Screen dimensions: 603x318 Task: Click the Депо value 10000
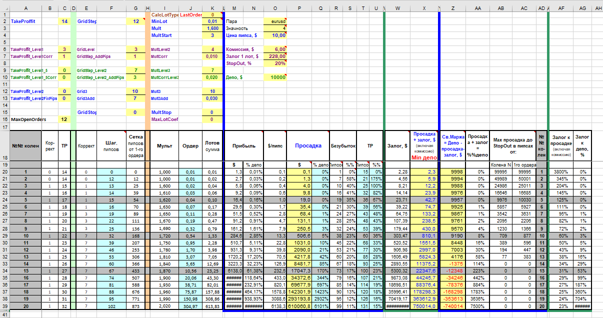(x=275, y=77)
